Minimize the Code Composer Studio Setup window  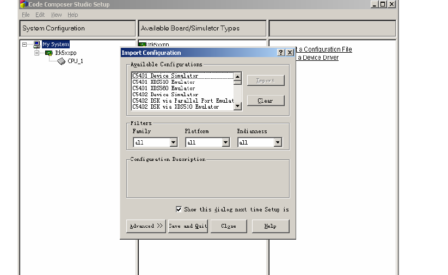(375, 4)
